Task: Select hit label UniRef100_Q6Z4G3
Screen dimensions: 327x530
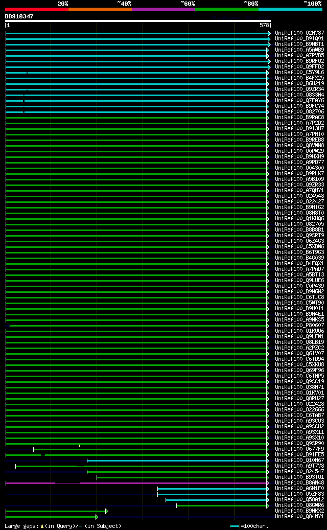Action: pyautogui.click(x=299, y=241)
